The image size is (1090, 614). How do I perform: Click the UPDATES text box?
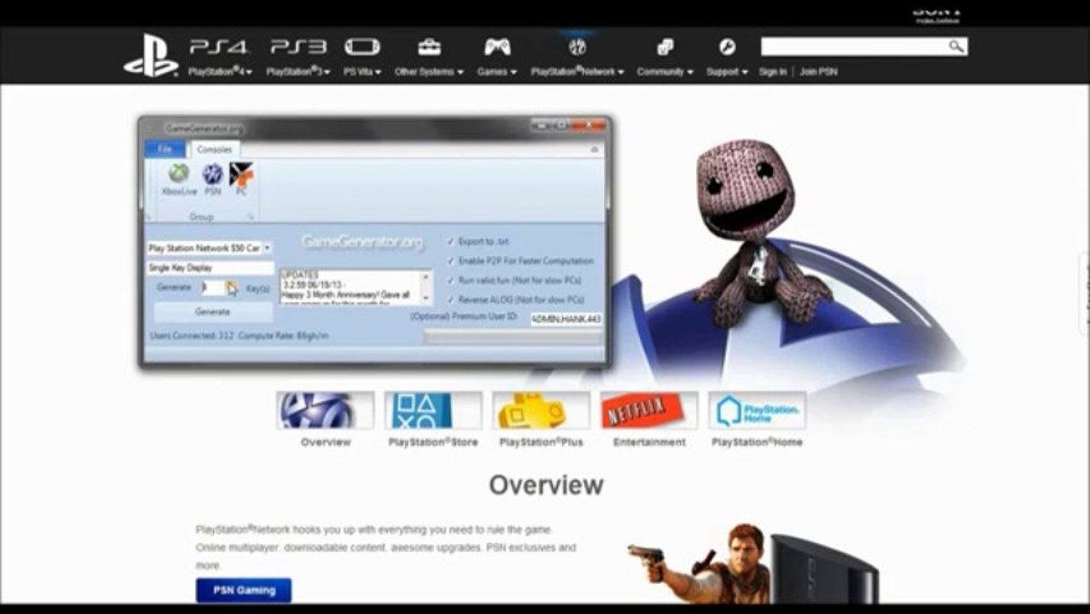click(x=350, y=288)
